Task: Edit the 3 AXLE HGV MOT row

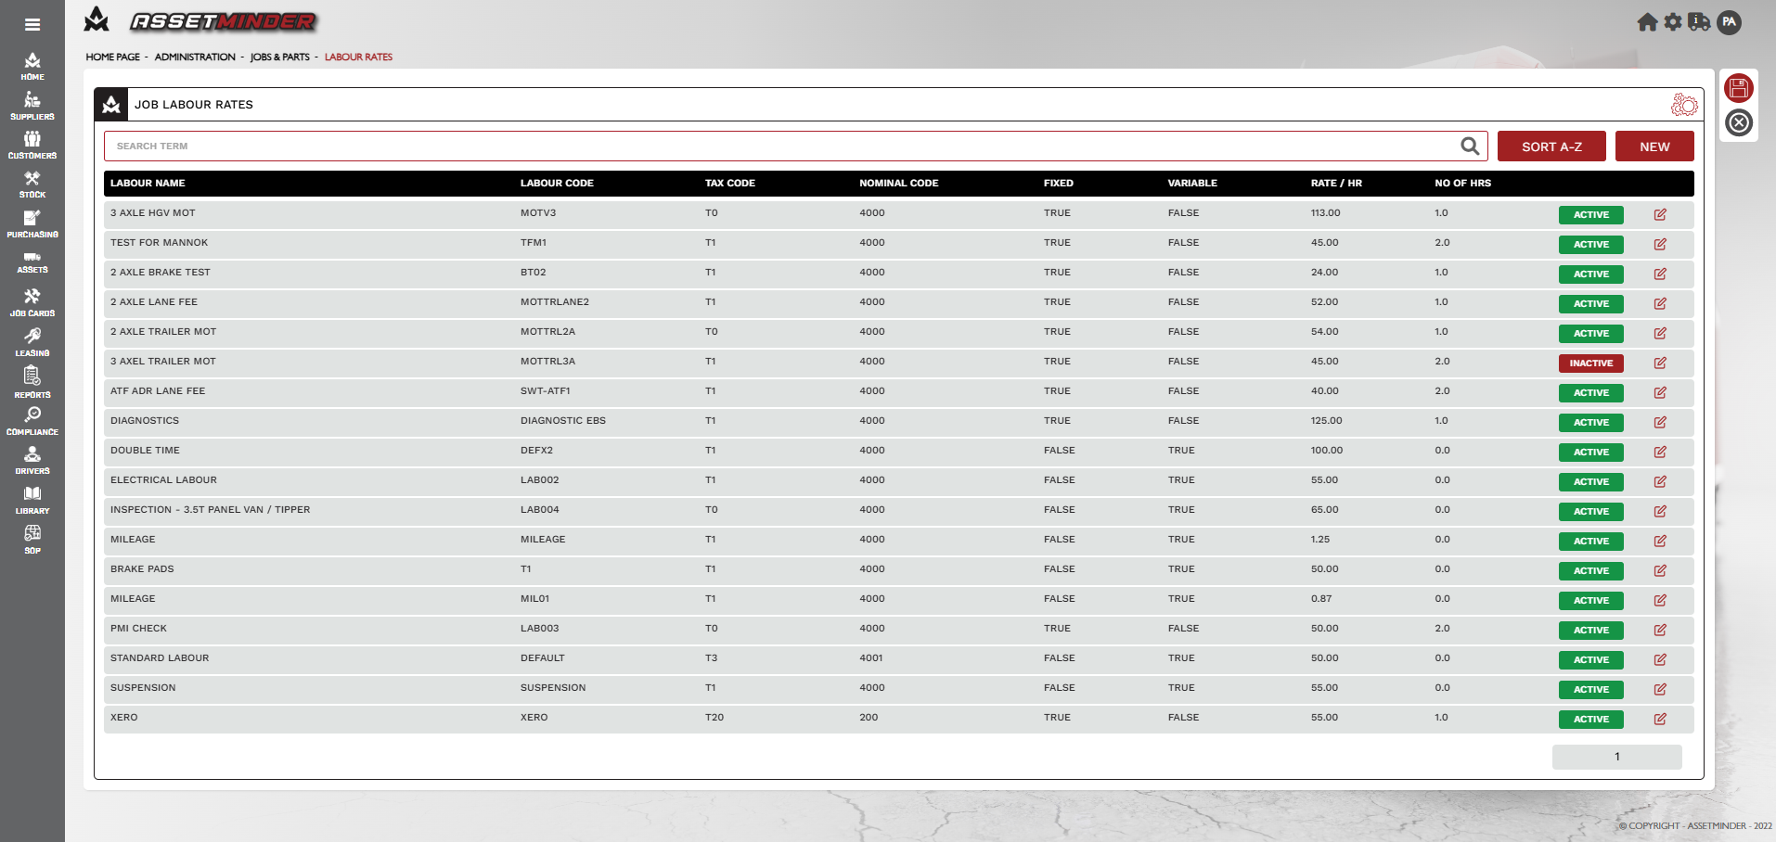Action: click(x=1659, y=214)
